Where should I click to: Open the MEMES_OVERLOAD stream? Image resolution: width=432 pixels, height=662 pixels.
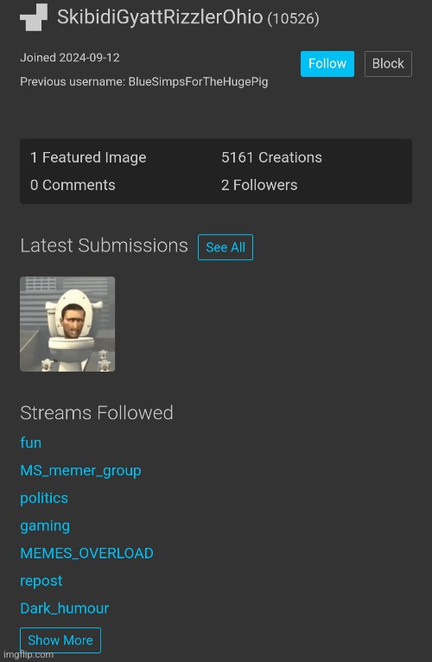coord(86,553)
